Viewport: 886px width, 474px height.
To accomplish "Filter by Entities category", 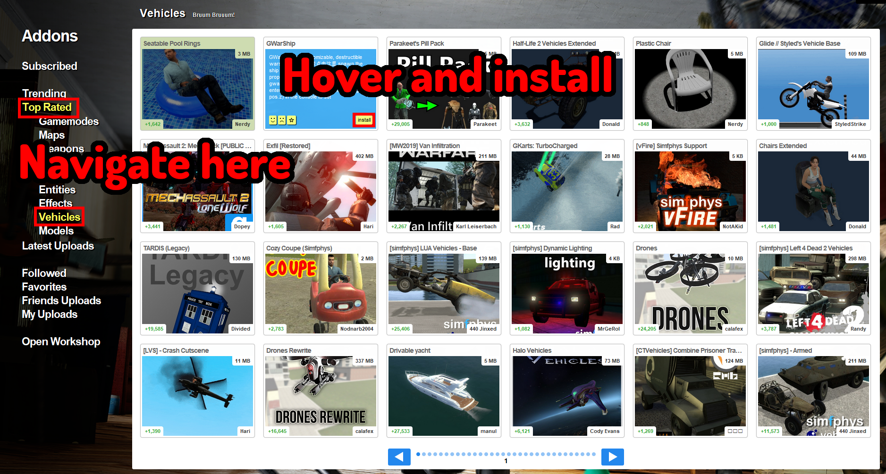I will pos(57,190).
